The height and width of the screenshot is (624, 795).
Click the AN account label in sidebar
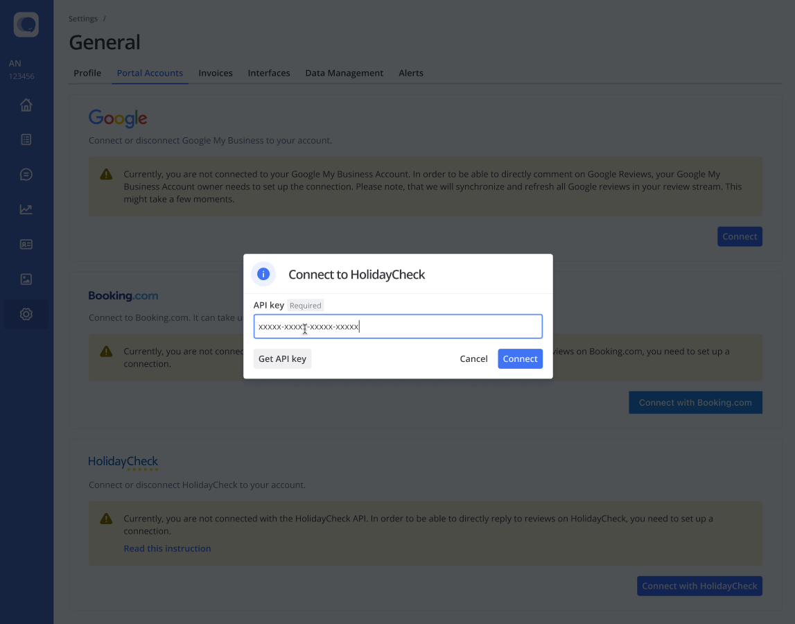click(15, 63)
